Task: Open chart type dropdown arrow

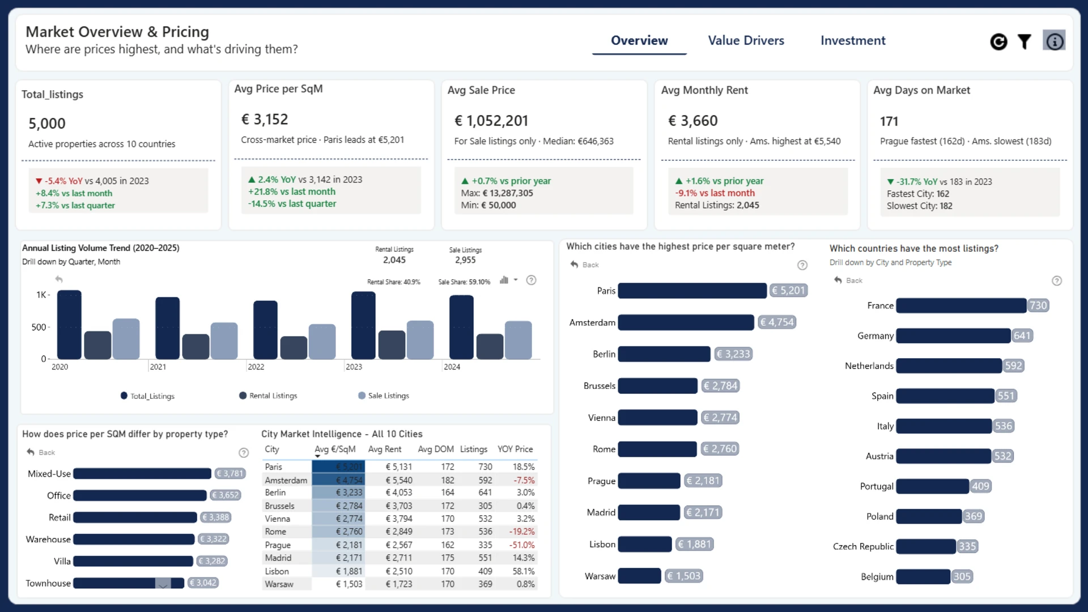Action: 516,280
